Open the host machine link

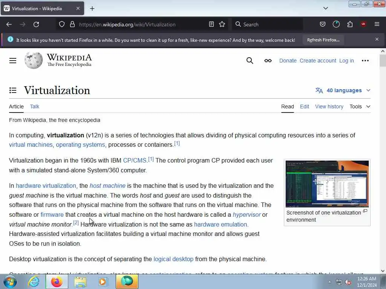(x=107, y=186)
